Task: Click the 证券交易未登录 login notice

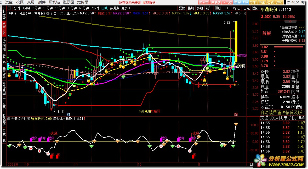Action: pos(130,2)
